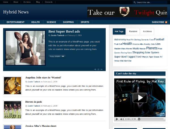Viewport: 170px width, 129px height.
Task: Advance to next slide in featured slider
Action: click(x=102, y=69)
